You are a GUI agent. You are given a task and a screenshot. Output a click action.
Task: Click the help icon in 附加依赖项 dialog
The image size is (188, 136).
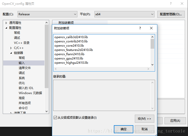pyautogui.click(x=140, y=28)
